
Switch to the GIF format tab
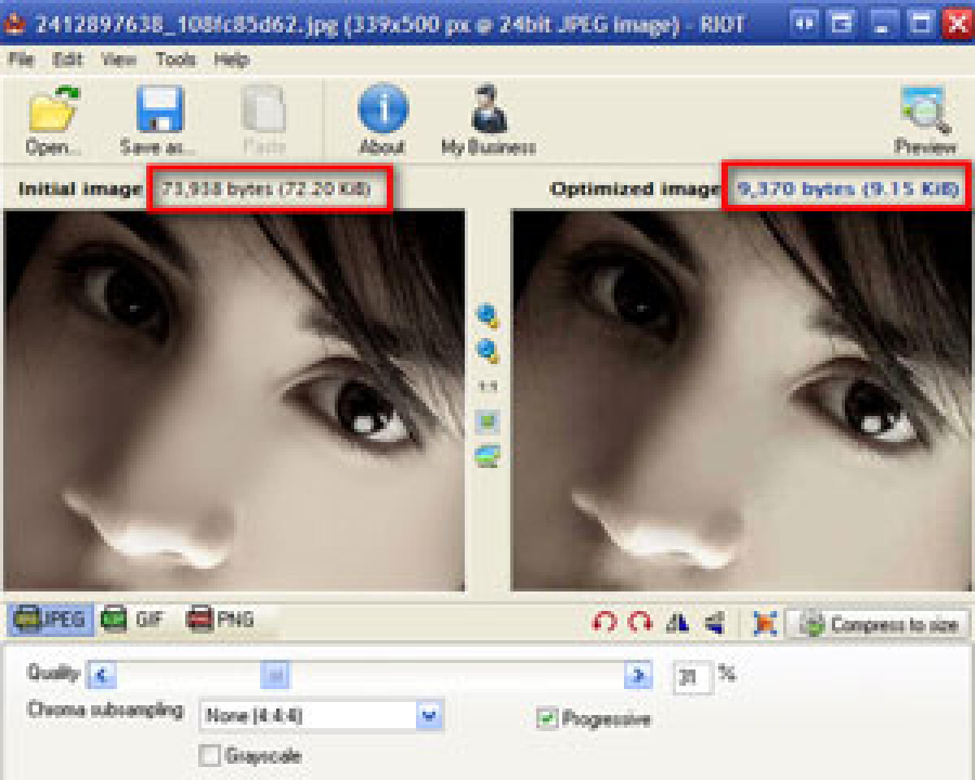(132, 620)
